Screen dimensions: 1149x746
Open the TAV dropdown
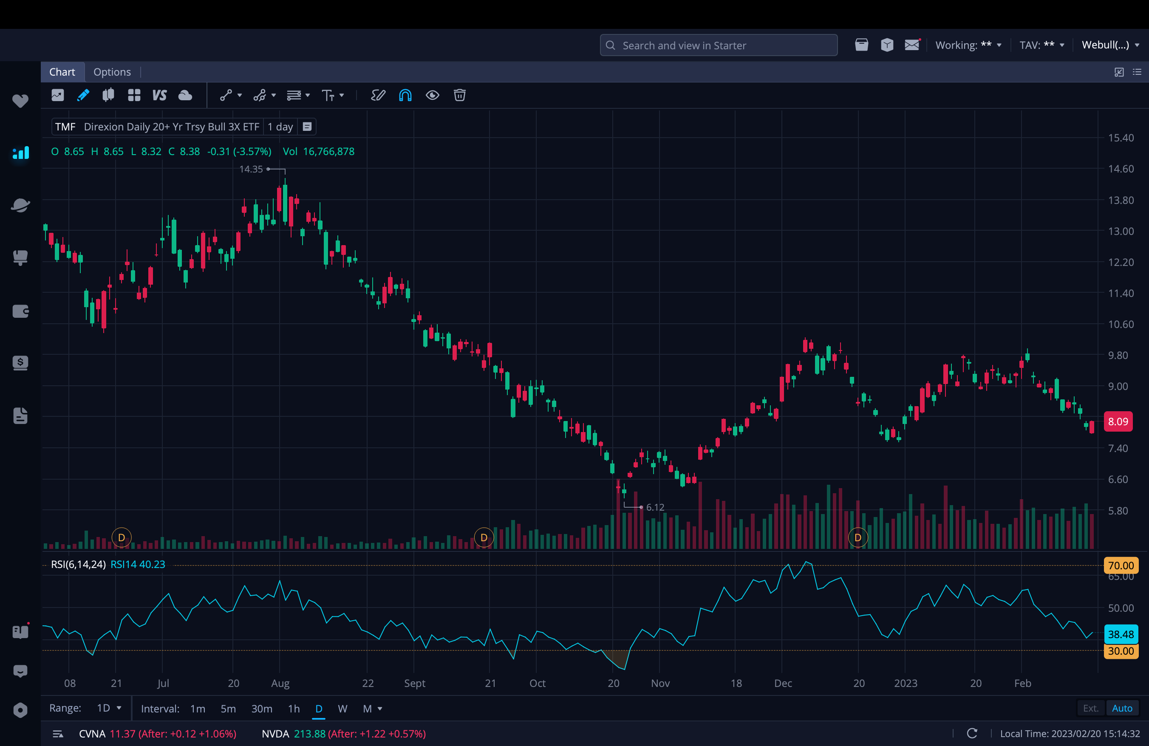(x=1042, y=45)
